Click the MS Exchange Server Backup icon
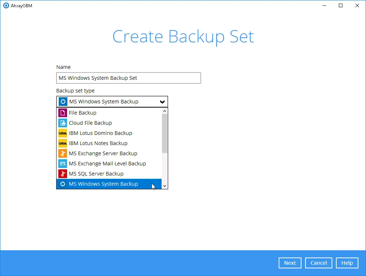 63,153
